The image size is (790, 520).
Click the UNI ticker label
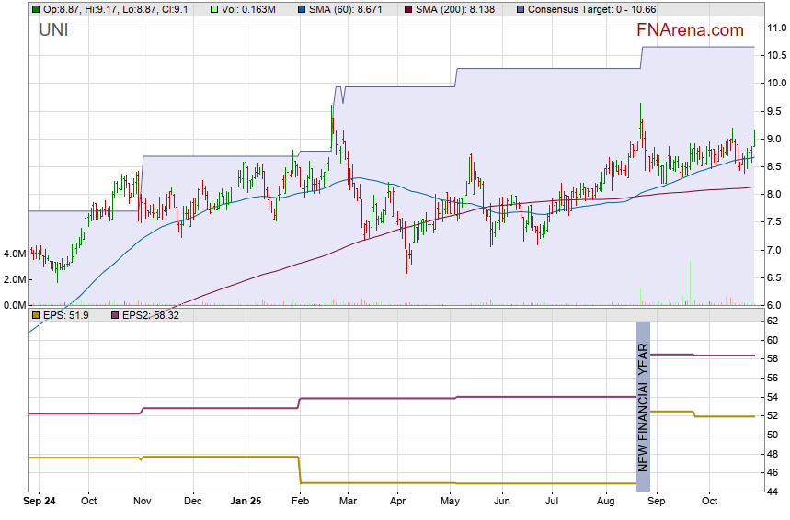click(x=53, y=30)
